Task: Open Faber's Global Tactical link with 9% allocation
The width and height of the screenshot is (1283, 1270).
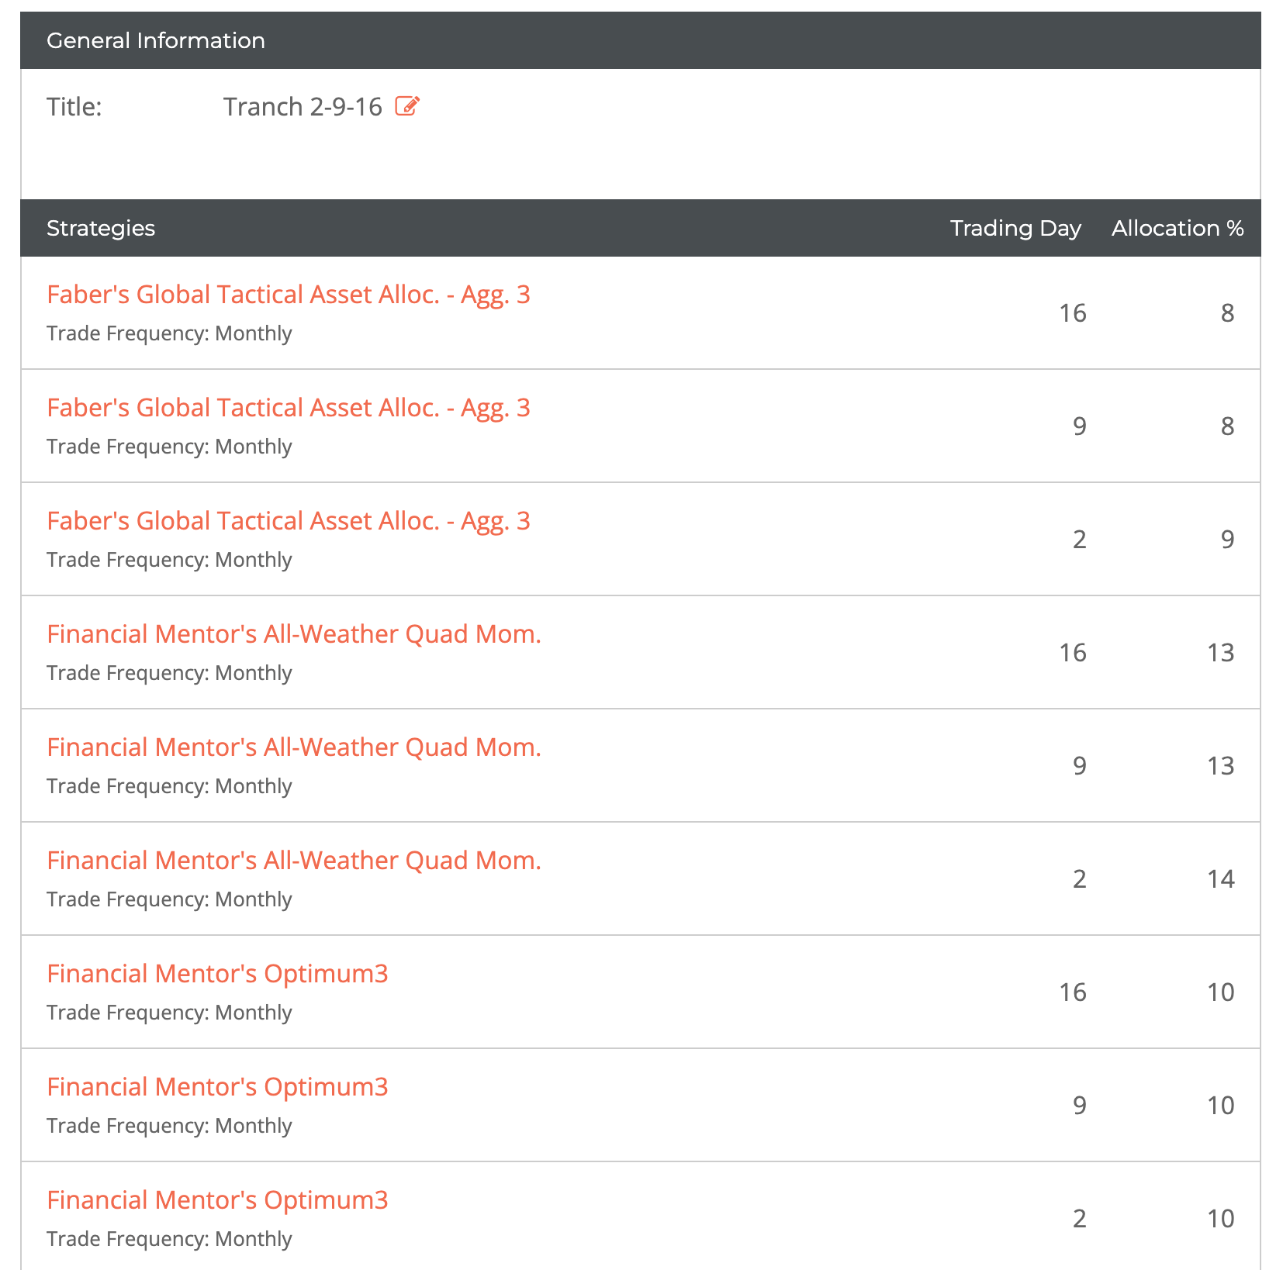Action: click(x=288, y=521)
